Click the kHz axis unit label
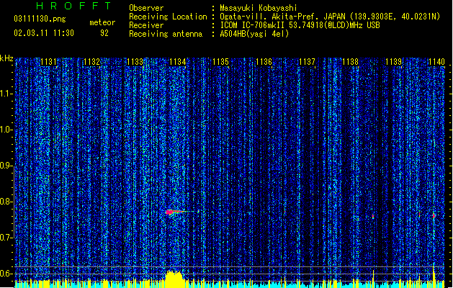Screen dimensions: 453x288 6,58
